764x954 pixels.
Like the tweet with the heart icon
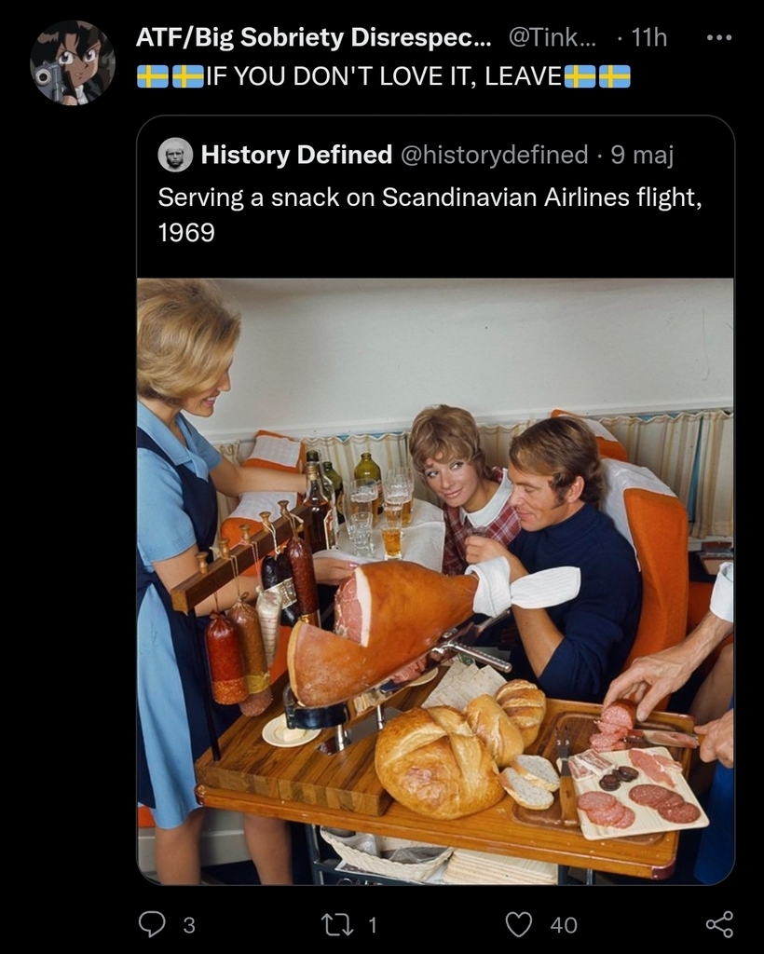(x=518, y=923)
